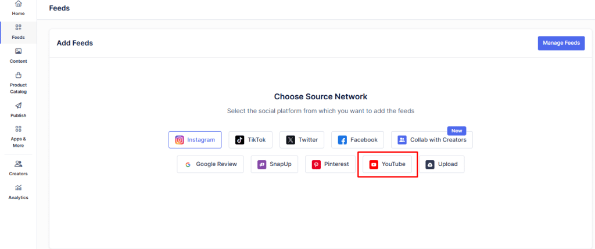Select the SnapUp source option
The height and width of the screenshot is (249, 595).
(x=275, y=164)
